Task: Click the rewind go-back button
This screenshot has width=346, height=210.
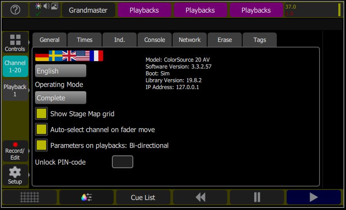Action: (x=200, y=197)
